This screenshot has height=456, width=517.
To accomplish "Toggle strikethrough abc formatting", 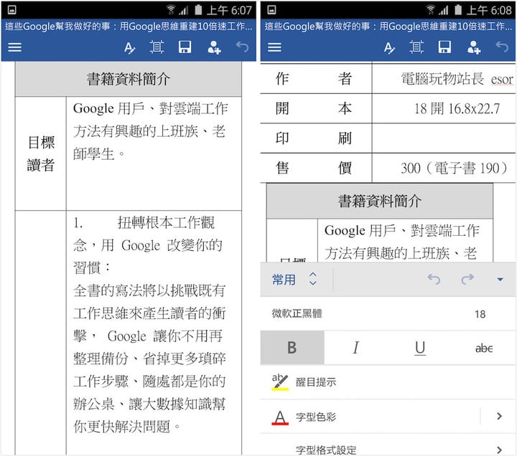I will point(484,348).
